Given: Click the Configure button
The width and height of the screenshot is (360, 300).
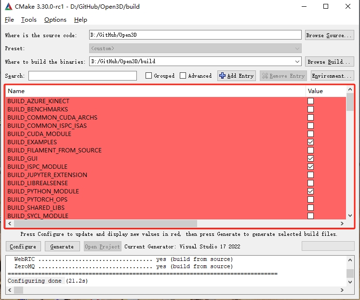Looking at the screenshot, I should coord(23,246).
